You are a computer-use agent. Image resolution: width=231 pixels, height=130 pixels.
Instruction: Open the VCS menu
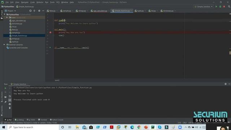pyautogui.click(x=58, y=2)
